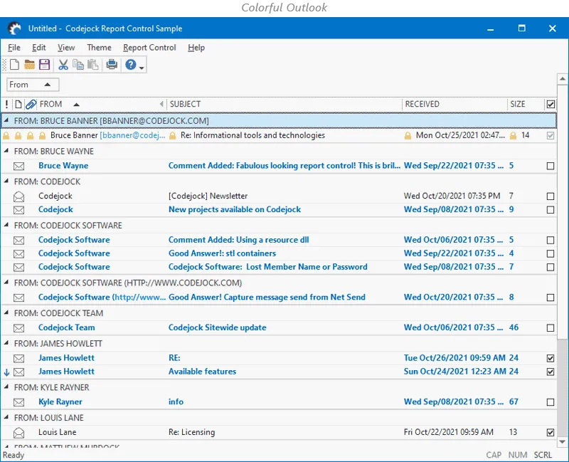Open the Edit menu
The height and width of the screenshot is (462, 569).
[x=39, y=48]
